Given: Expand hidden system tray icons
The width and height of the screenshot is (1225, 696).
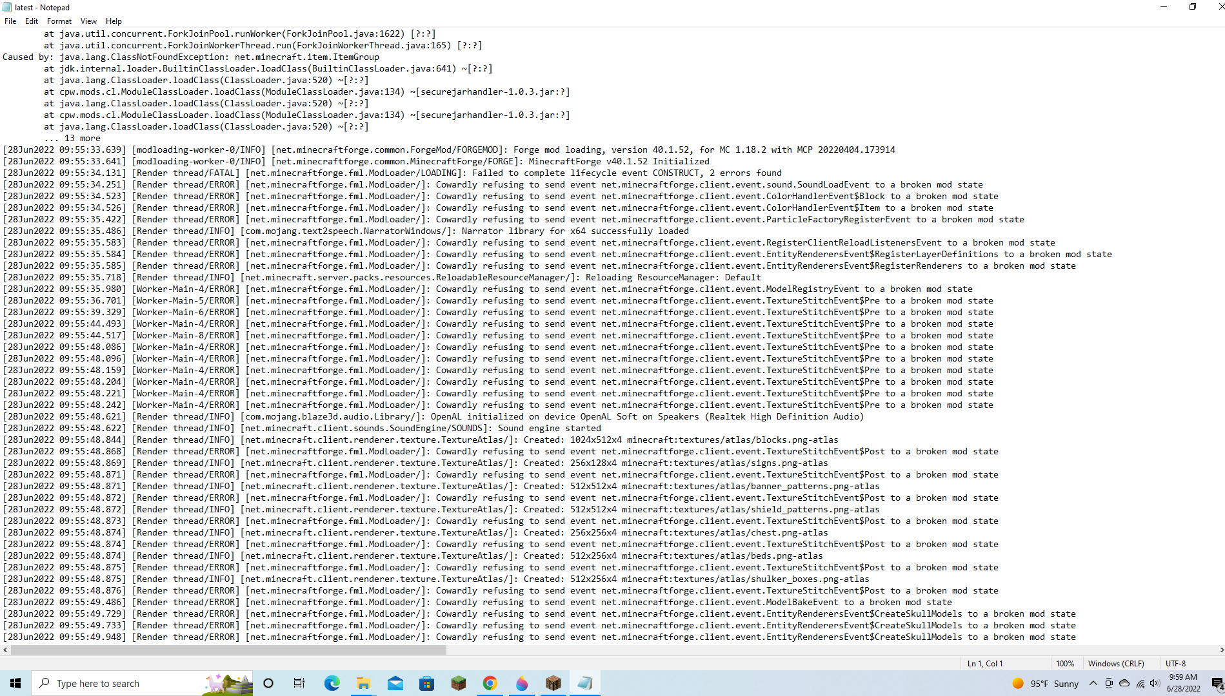Looking at the screenshot, I should (x=1093, y=684).
